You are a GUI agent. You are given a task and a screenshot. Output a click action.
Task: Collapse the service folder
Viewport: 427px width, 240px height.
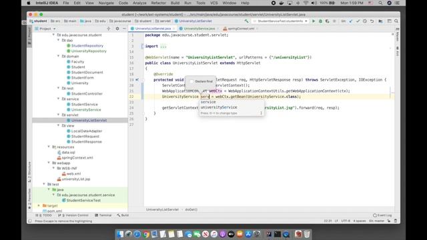(x=58, y=99)
